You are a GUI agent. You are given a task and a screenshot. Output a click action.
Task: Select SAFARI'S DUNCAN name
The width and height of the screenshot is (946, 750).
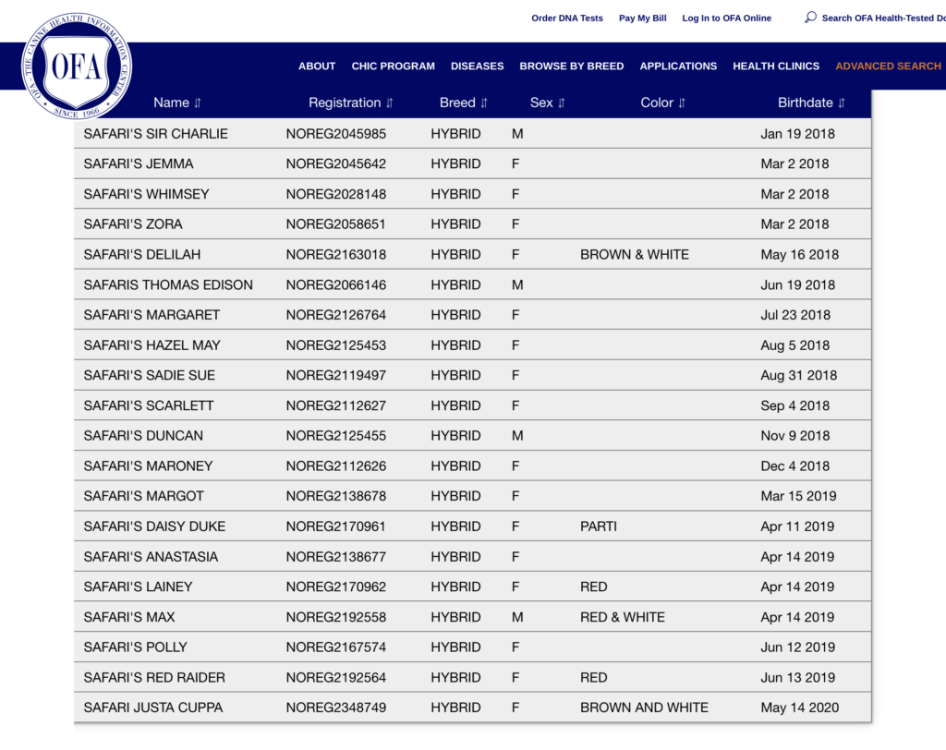pos(143,436)
